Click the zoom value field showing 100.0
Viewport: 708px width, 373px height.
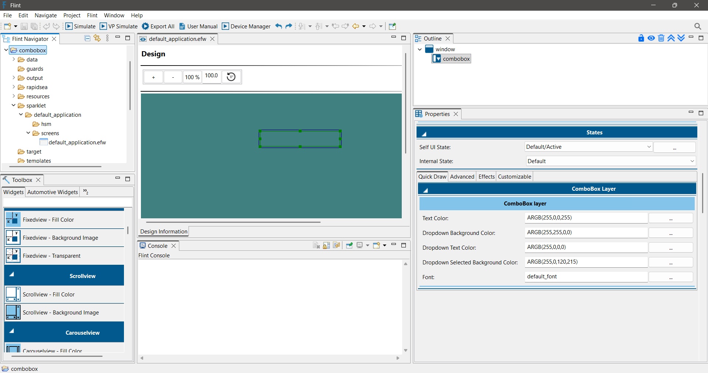212,76
